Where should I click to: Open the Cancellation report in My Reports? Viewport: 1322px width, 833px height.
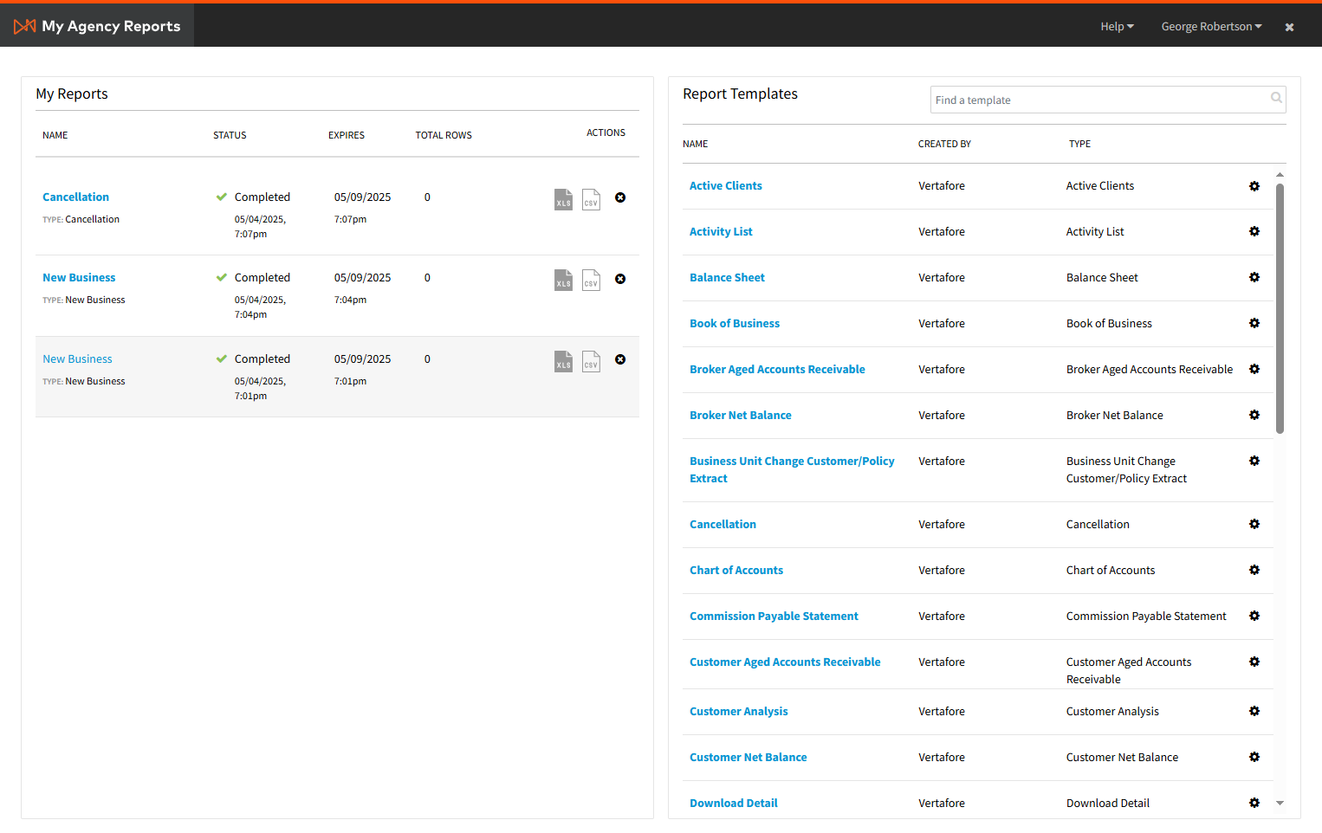click(x=75, y=197)
